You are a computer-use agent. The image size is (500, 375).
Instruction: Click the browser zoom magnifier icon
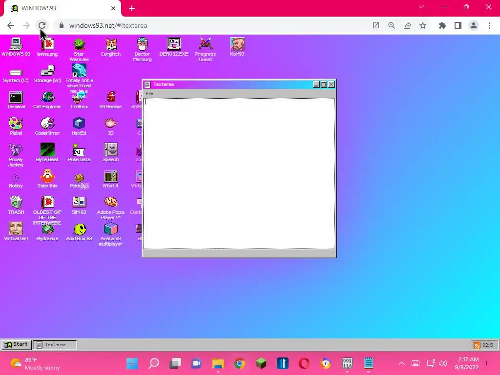(391, 25)
